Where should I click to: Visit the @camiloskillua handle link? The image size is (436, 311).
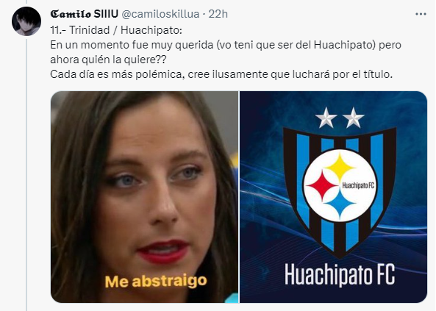[160, 14]
